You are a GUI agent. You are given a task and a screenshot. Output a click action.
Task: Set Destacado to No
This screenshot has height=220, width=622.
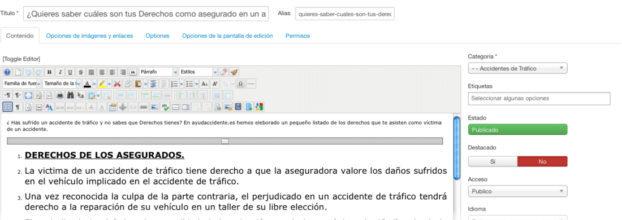click(x=542, y=161)
